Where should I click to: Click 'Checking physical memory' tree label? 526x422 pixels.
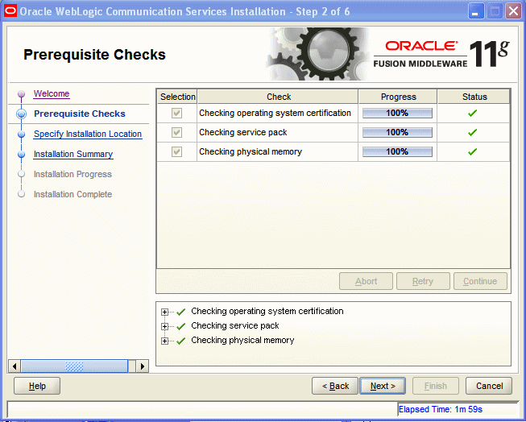[242, 340]
